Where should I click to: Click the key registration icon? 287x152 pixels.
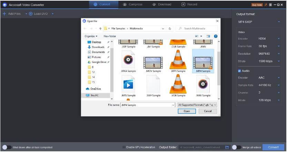pos(266,5)
